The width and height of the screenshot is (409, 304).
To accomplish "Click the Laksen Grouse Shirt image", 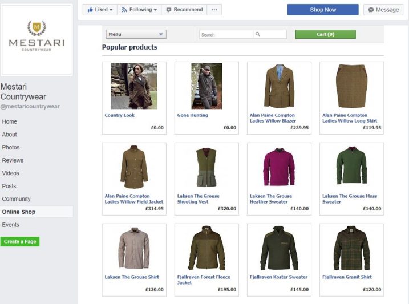I will pyautogui.click(x=134, y=248).
